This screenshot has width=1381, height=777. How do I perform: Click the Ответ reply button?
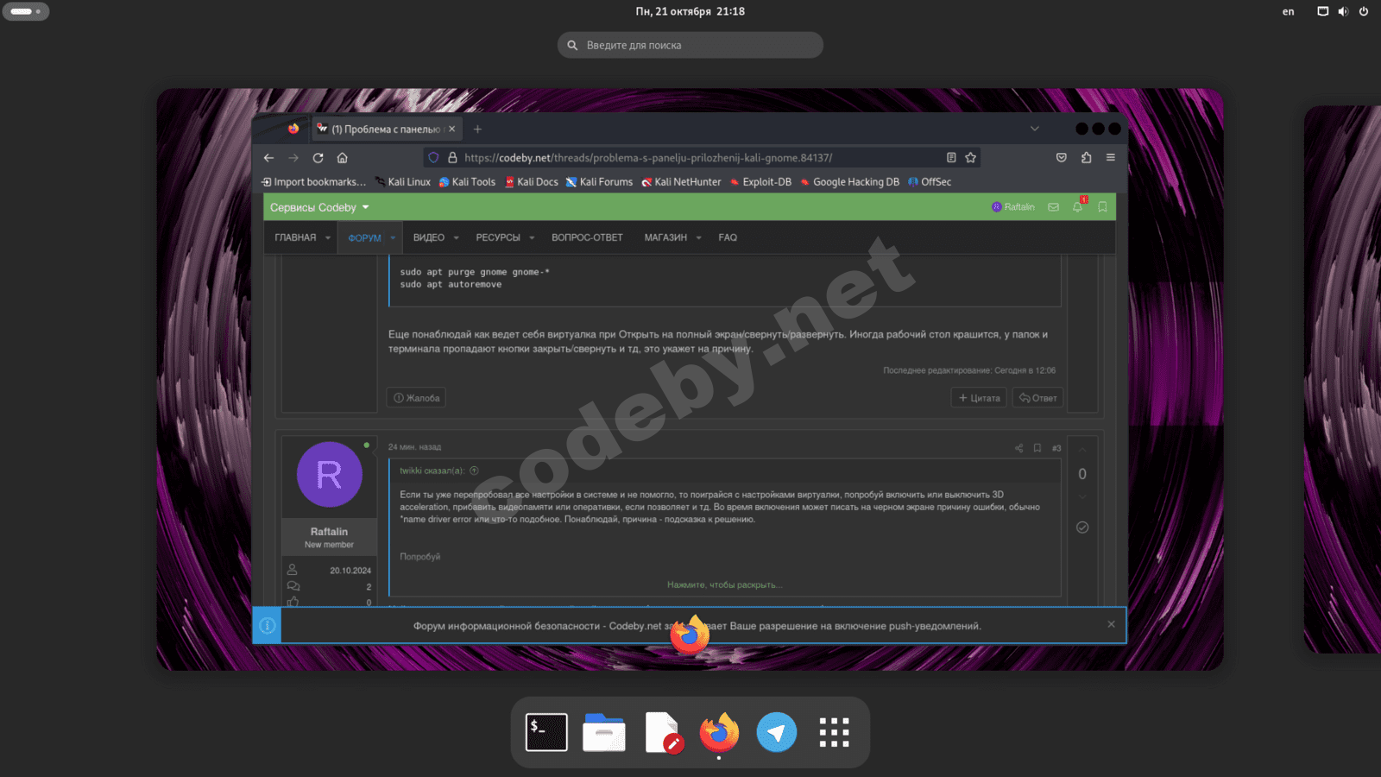pyautogui.click(x=1037, y=398)
